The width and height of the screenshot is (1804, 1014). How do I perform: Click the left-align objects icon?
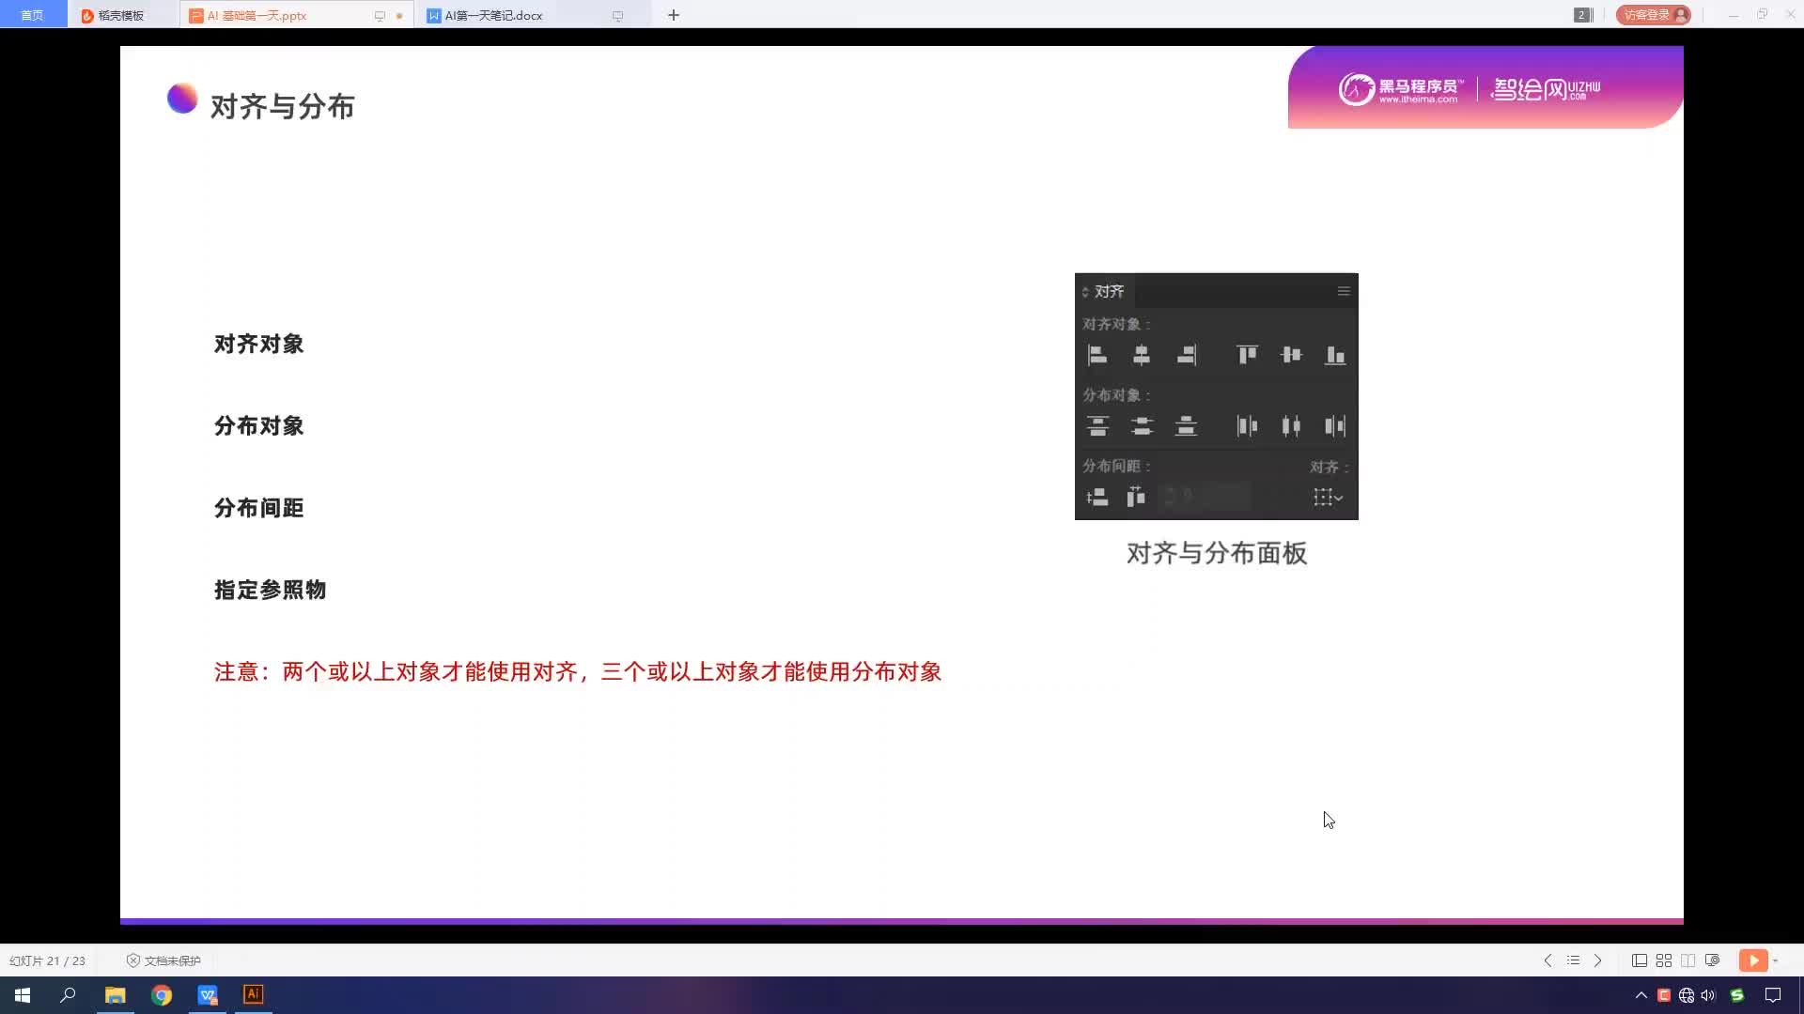pyautogui.click(x=1096, y=355)
